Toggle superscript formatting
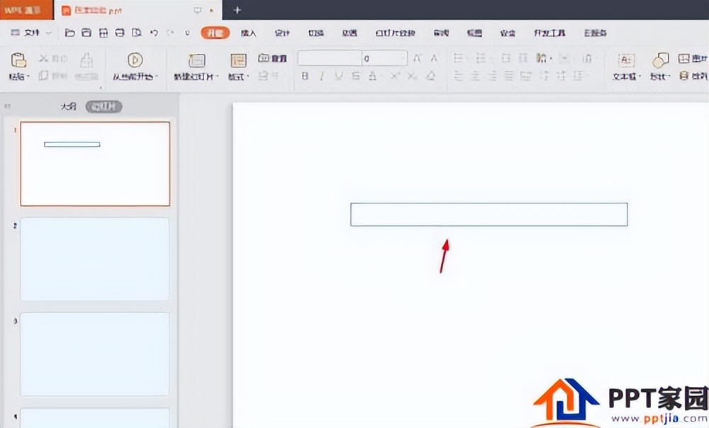 pyautogui.click(x=396, y=76)
